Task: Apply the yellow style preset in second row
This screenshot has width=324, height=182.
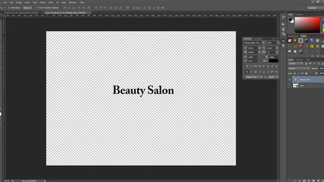Action: pyautogui.click(x=312, y=46)
